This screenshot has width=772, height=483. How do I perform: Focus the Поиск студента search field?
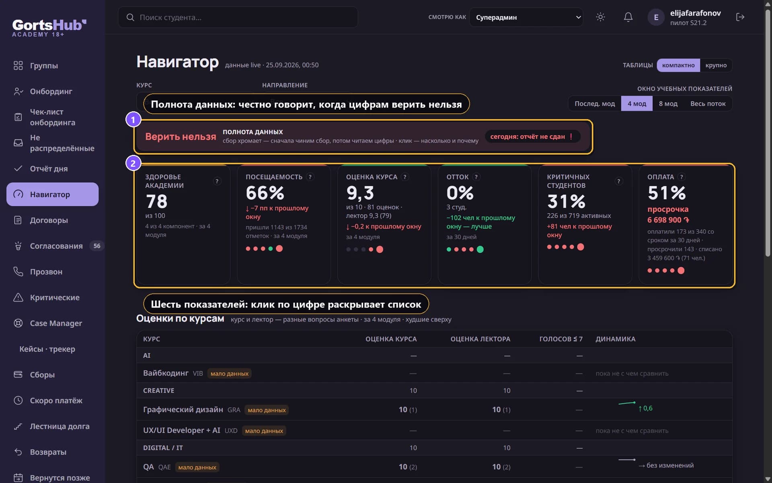238,17
